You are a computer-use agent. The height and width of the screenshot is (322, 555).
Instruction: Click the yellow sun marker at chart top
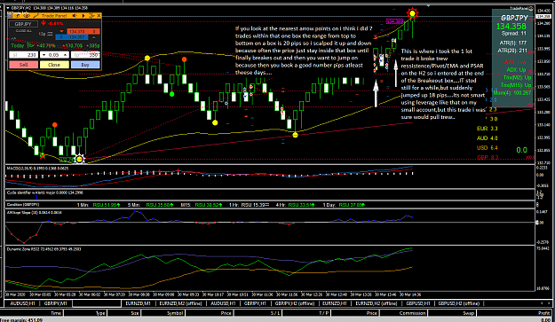[412, 13]
